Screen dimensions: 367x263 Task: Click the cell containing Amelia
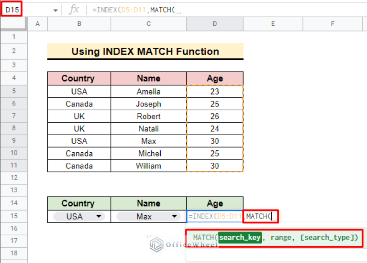point(149,91)
